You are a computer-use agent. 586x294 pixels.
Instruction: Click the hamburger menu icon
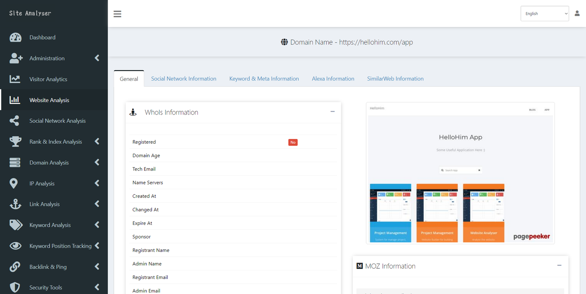117,14
